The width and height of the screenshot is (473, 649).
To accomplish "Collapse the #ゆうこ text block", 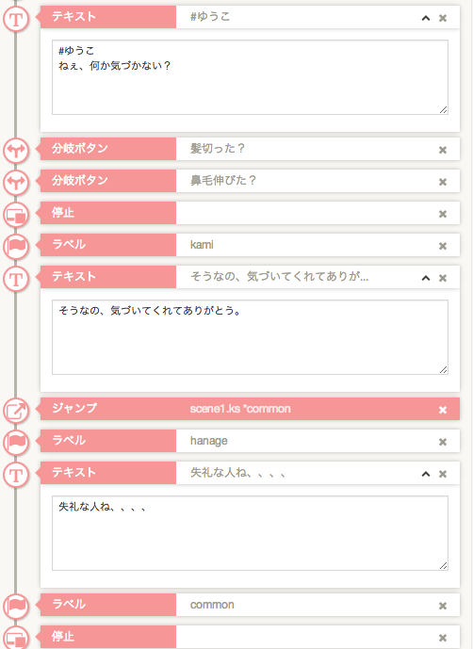I will click(x=425, y=18).
